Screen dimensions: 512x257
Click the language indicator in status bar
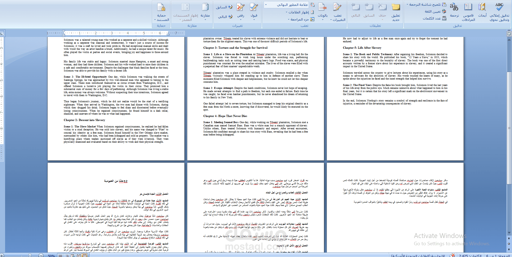point(418,255)
